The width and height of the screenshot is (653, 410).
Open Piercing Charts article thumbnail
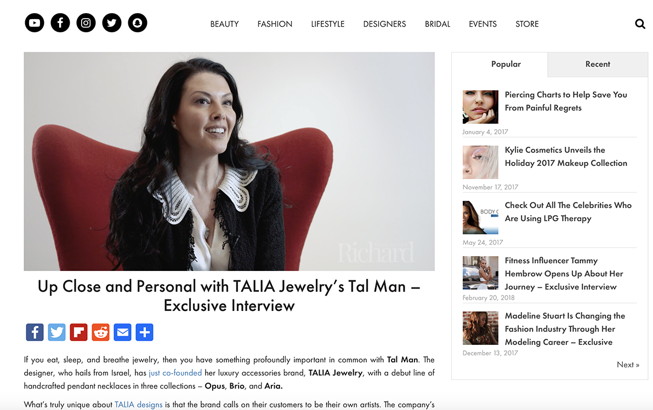[480, 107]
